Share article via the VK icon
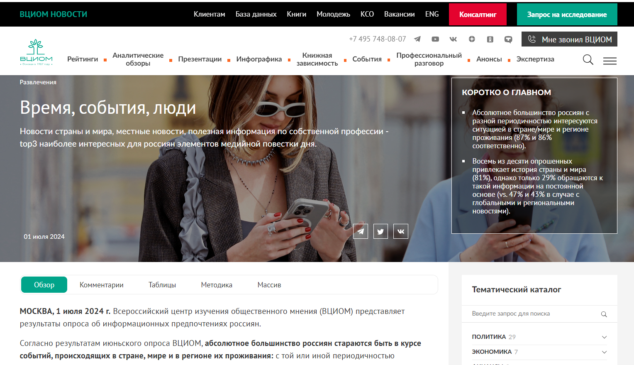This screenshot has width=634, height=365. (x=400, y=231)
